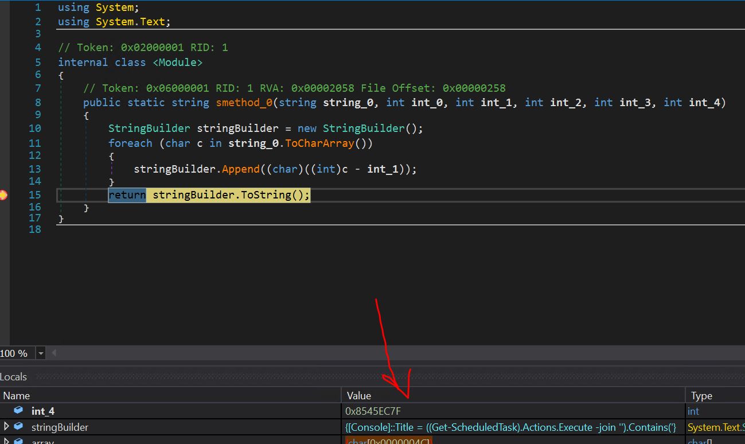Click the int_4 variable cube icon
Viewport: 745px width, 444px height.
coord(18,411)
